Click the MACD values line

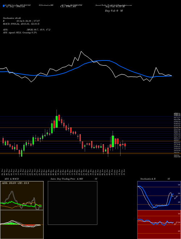[21, 24]
